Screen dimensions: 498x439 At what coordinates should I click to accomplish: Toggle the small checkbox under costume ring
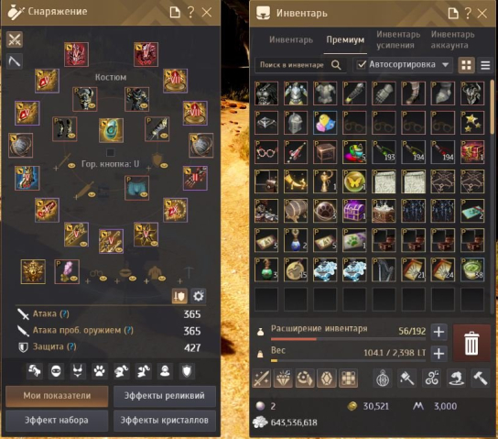(110, 152)
